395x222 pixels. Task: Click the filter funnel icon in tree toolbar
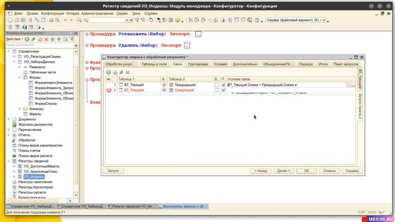pos(72,39)
